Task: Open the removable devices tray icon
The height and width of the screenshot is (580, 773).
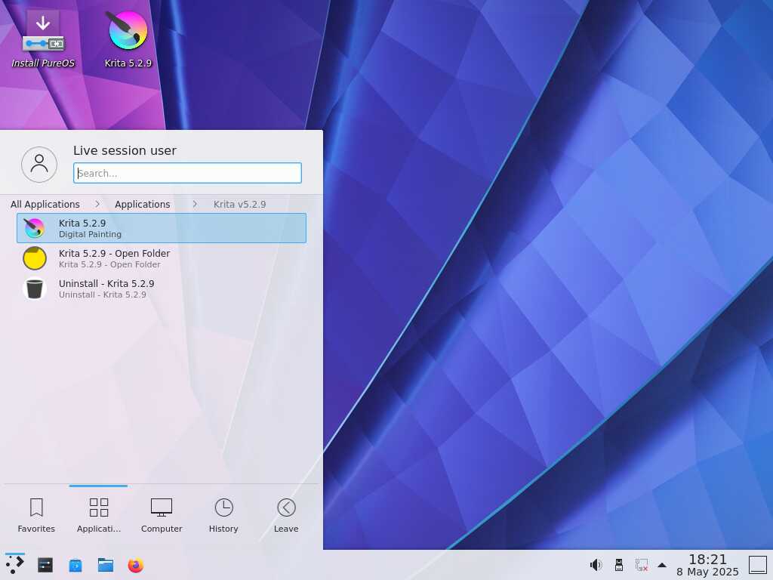Action: point(619,565)
